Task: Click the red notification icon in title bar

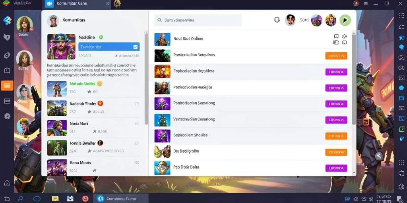Action: tap(356, 3)
